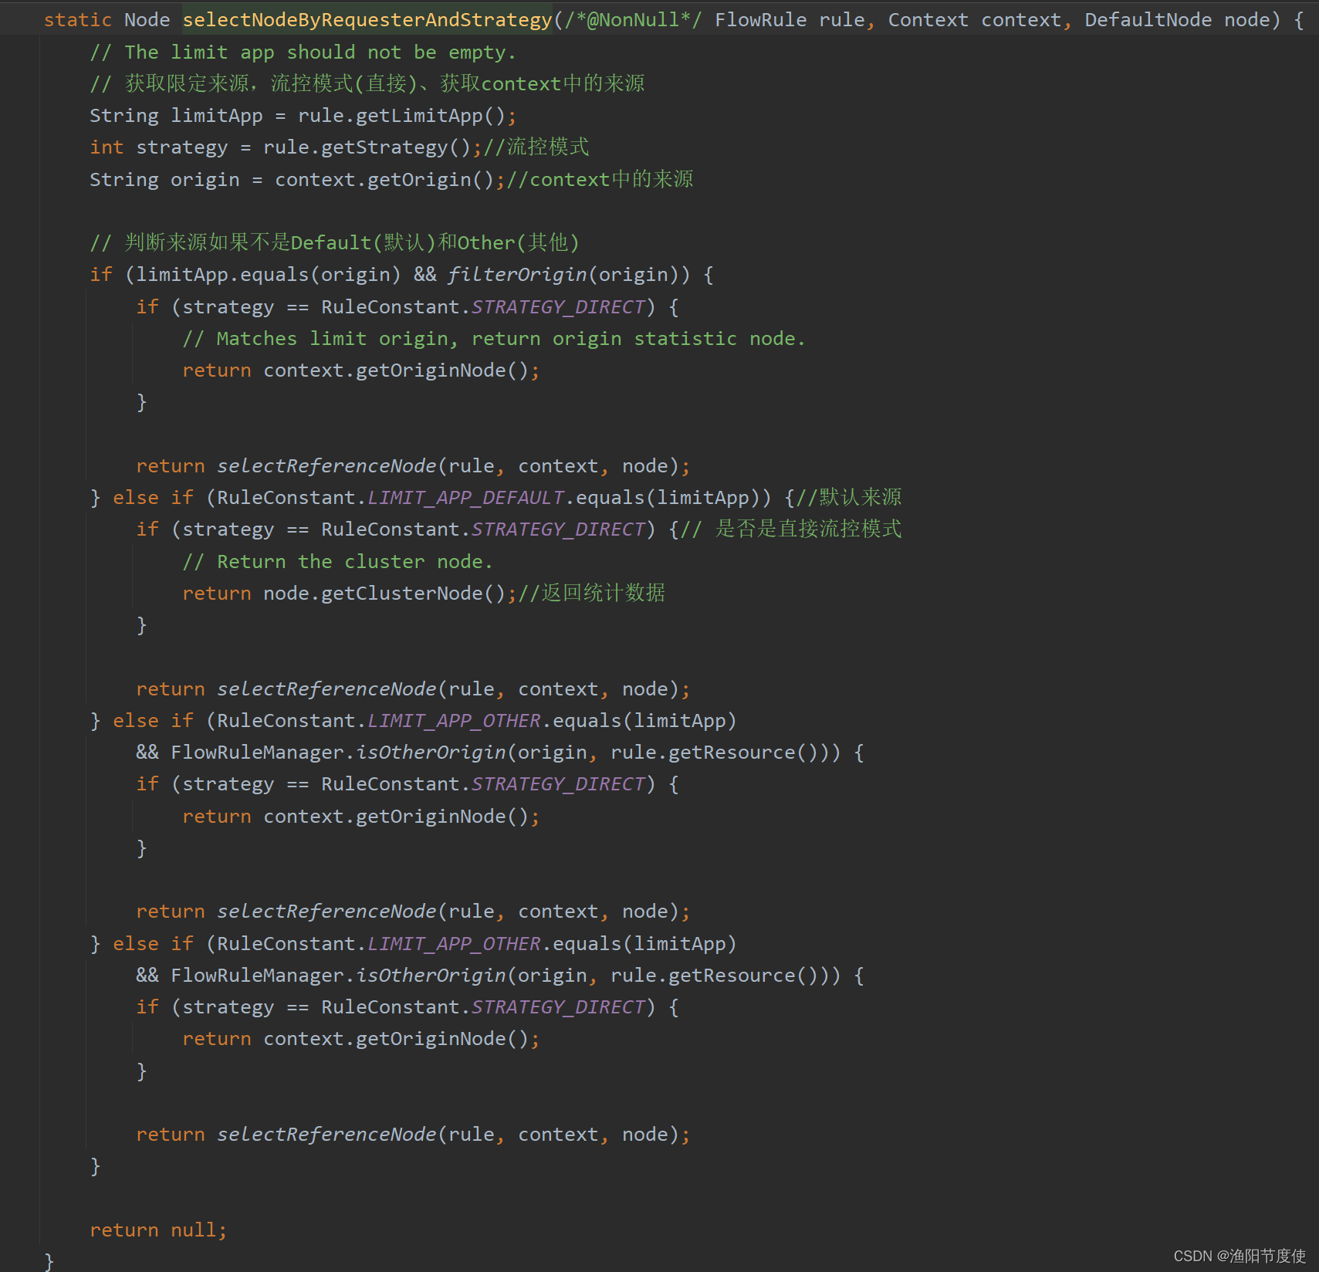Screen dimensions: 1319x1272
Task: Click the comment 'The limit app should not be empty'
Action: 303,52
